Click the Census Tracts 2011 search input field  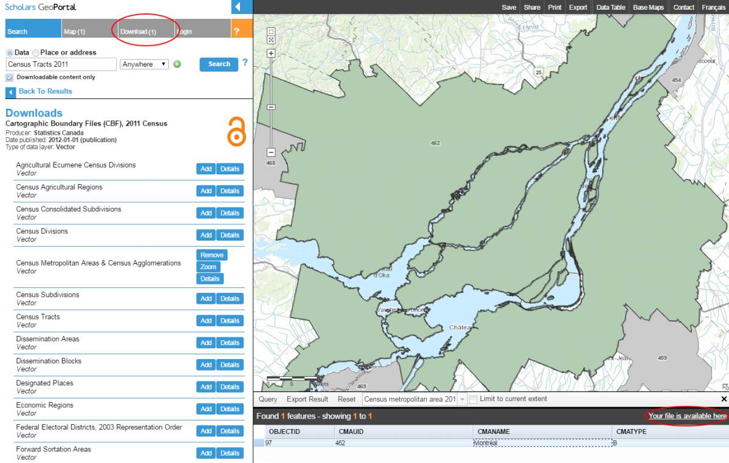(x=61, y=64)
